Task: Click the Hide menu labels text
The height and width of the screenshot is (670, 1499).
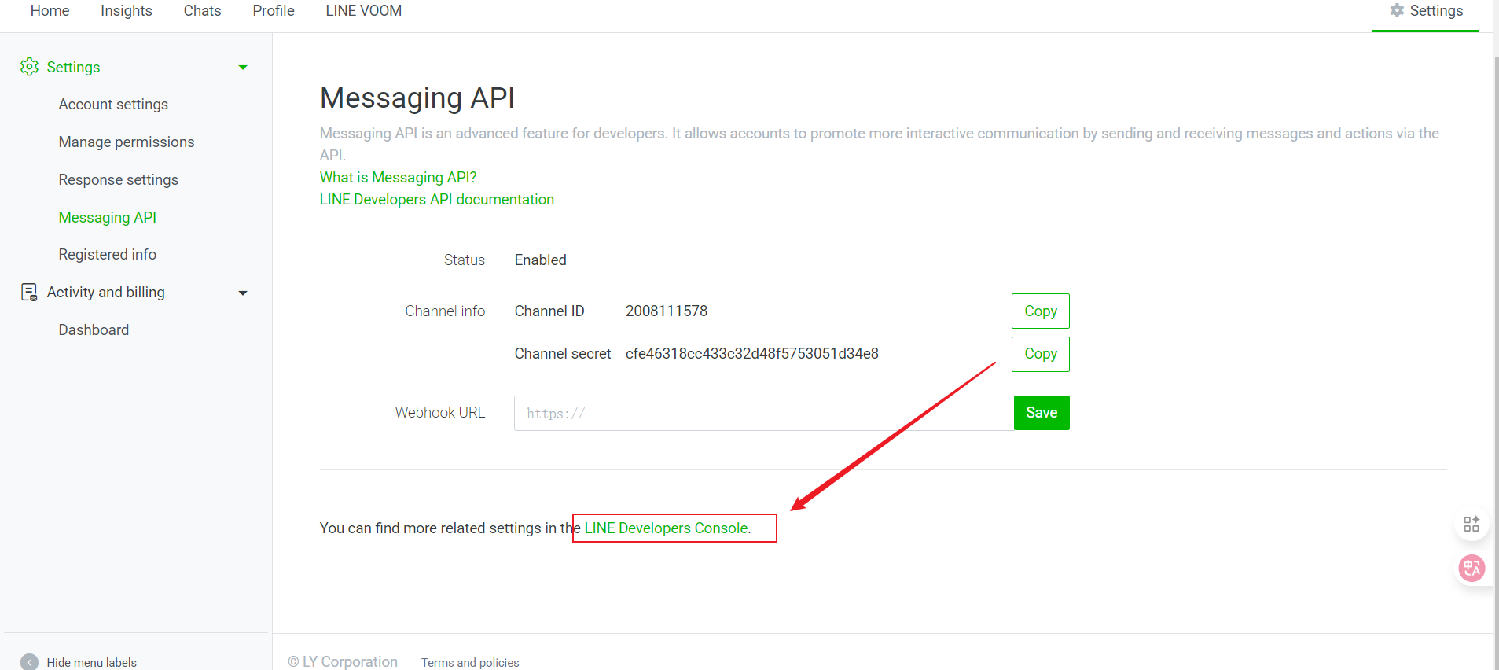Action: pos(91,663)
